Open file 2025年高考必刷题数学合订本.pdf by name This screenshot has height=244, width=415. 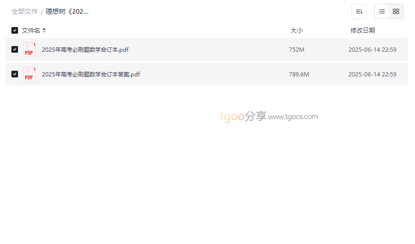click(x=85, y=50)
